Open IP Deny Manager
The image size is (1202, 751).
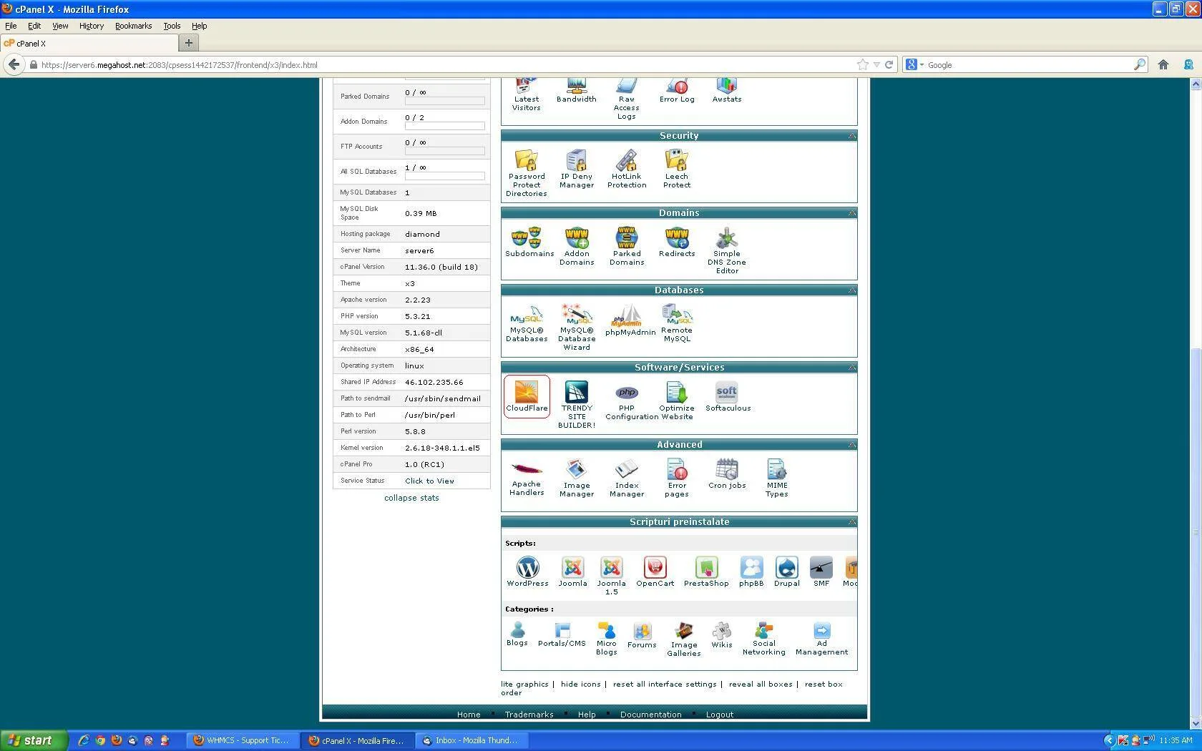click(x=576, y=169)
